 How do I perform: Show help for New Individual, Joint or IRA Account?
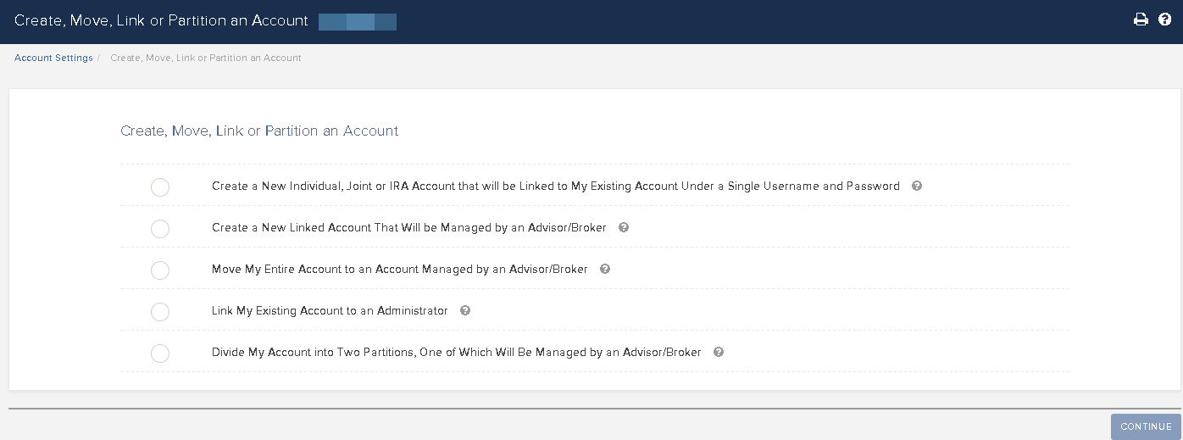click(917, 186)
